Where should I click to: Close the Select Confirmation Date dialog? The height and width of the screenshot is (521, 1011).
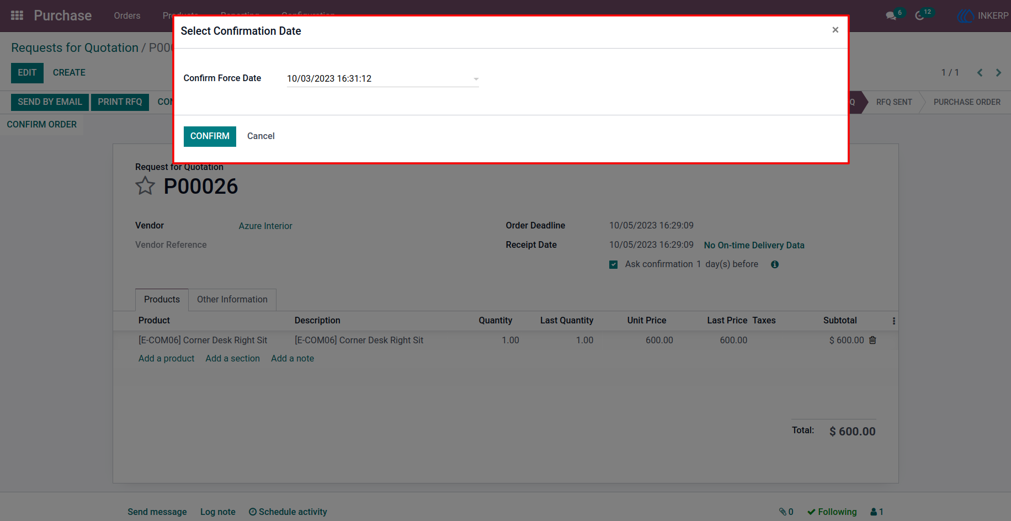tap(836, 30)
